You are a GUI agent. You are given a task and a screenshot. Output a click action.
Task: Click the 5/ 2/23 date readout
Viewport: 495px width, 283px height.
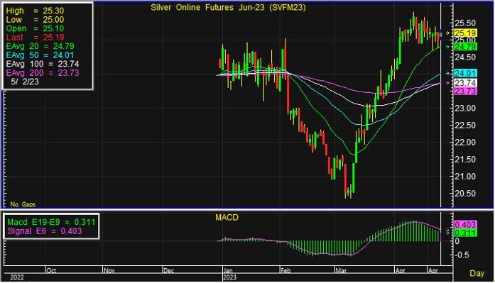pos(25,82)
